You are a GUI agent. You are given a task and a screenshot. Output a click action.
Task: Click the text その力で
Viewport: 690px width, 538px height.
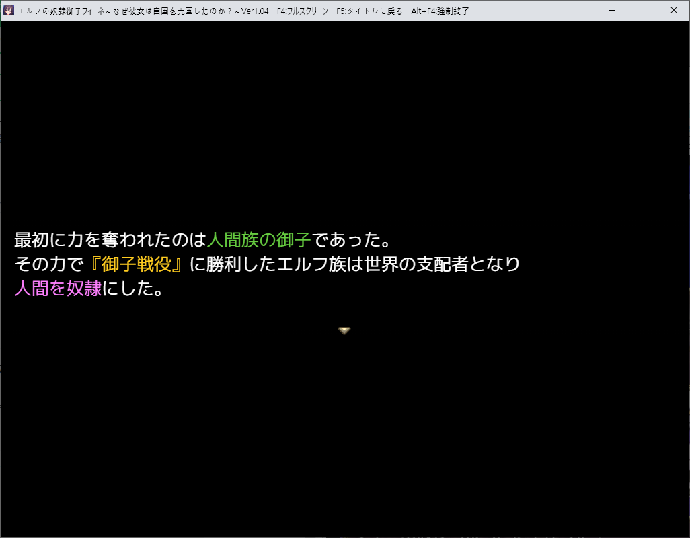[x=49, y=264]
